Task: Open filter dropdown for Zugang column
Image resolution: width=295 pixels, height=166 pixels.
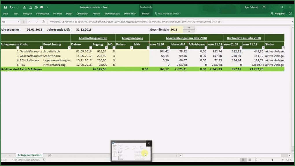Action: coord(106,48)
